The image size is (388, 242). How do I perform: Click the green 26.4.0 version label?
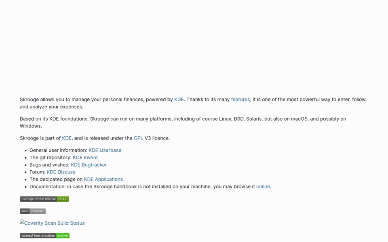point(63,199)
